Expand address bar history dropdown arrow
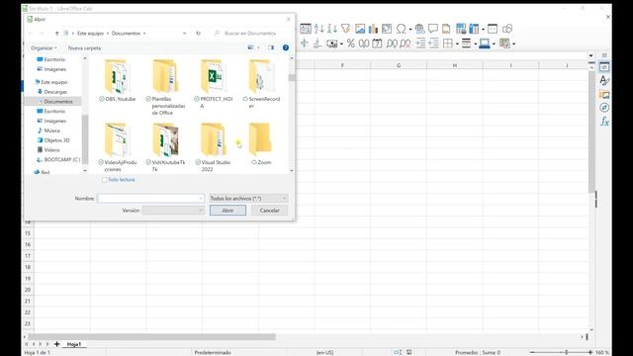The width and height of the screenshot is (633, 356). 185,33
